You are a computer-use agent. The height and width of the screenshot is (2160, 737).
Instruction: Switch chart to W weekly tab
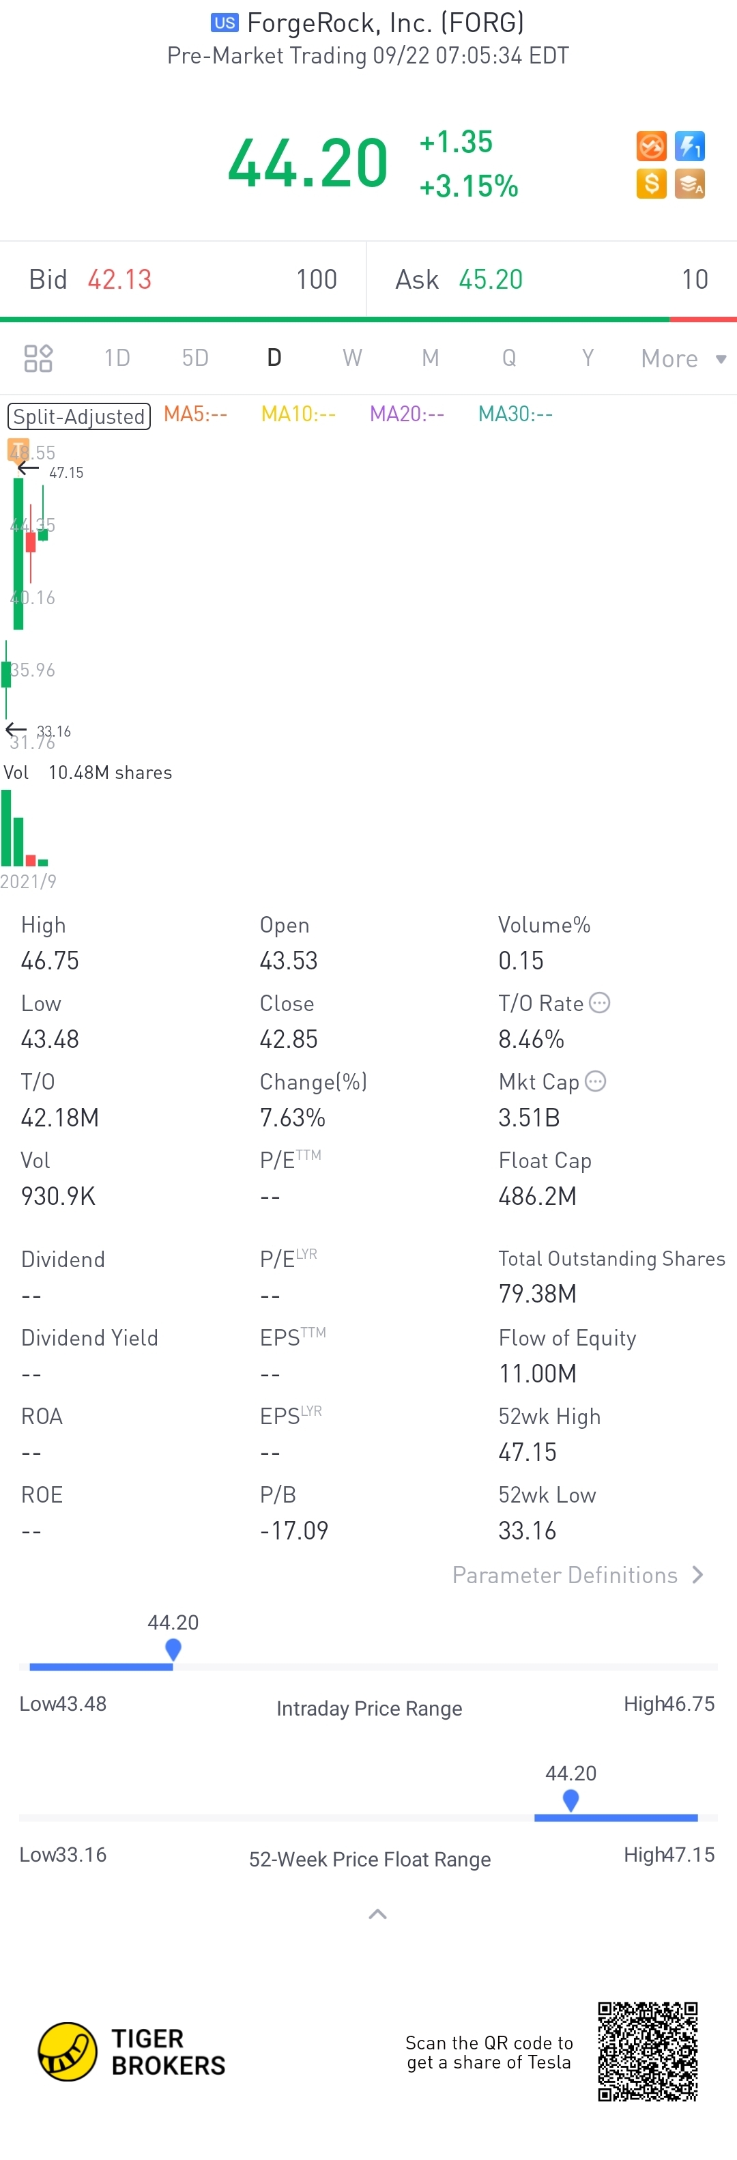(x=352, y=358)
